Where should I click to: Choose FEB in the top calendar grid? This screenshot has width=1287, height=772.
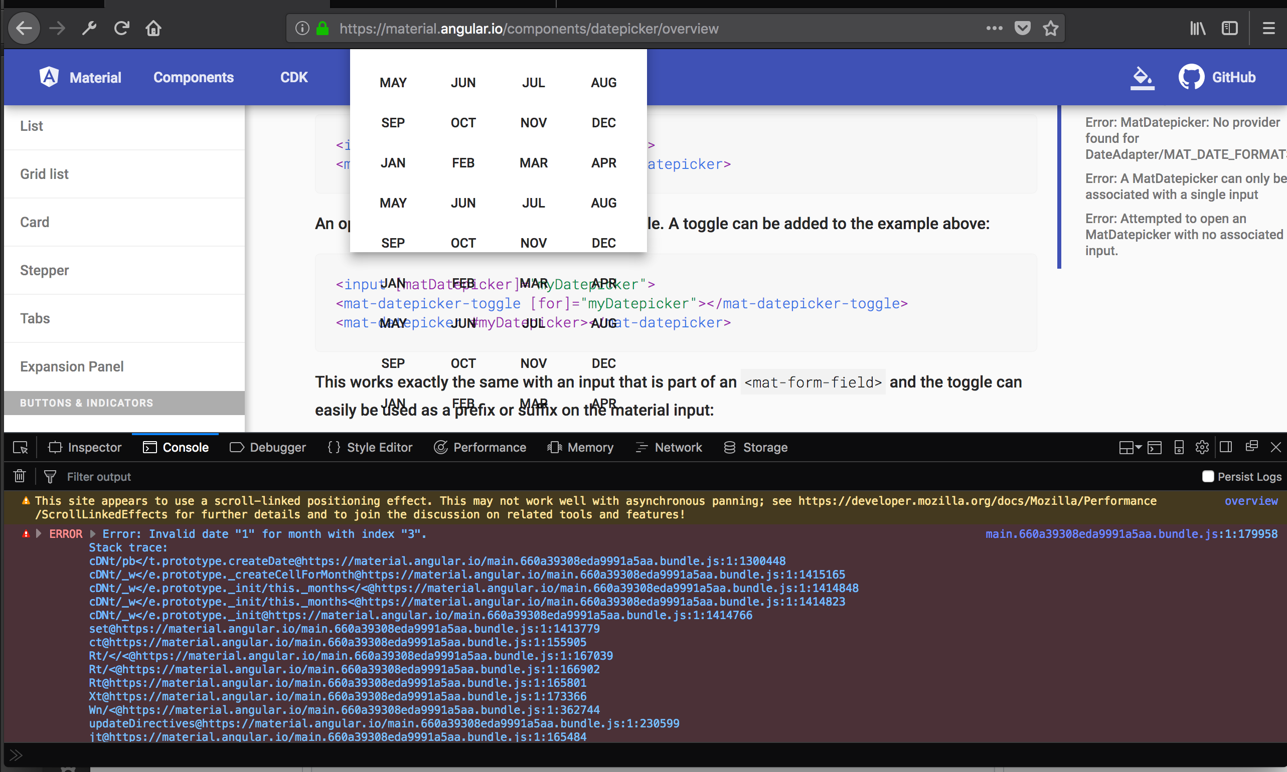click(x=463, y=163)
